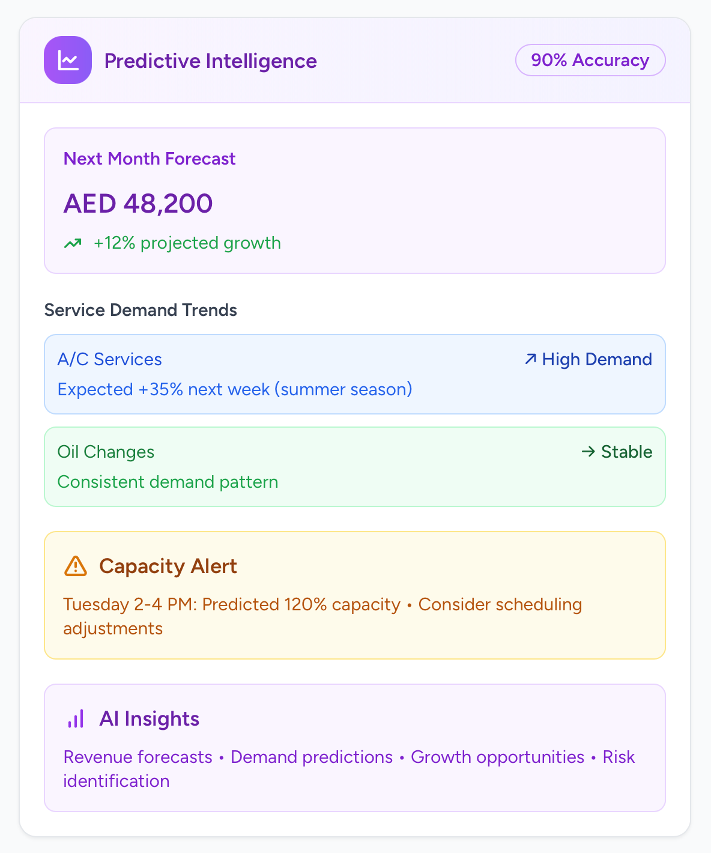Click the green trending-up growth icon
Screen dimensions: 711x853
(x=73, y=243)
